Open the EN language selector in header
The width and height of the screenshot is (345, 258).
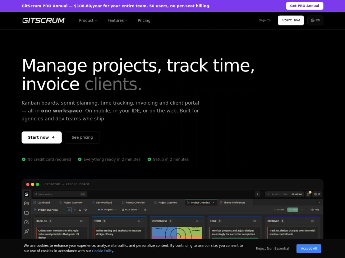point(315,20)
